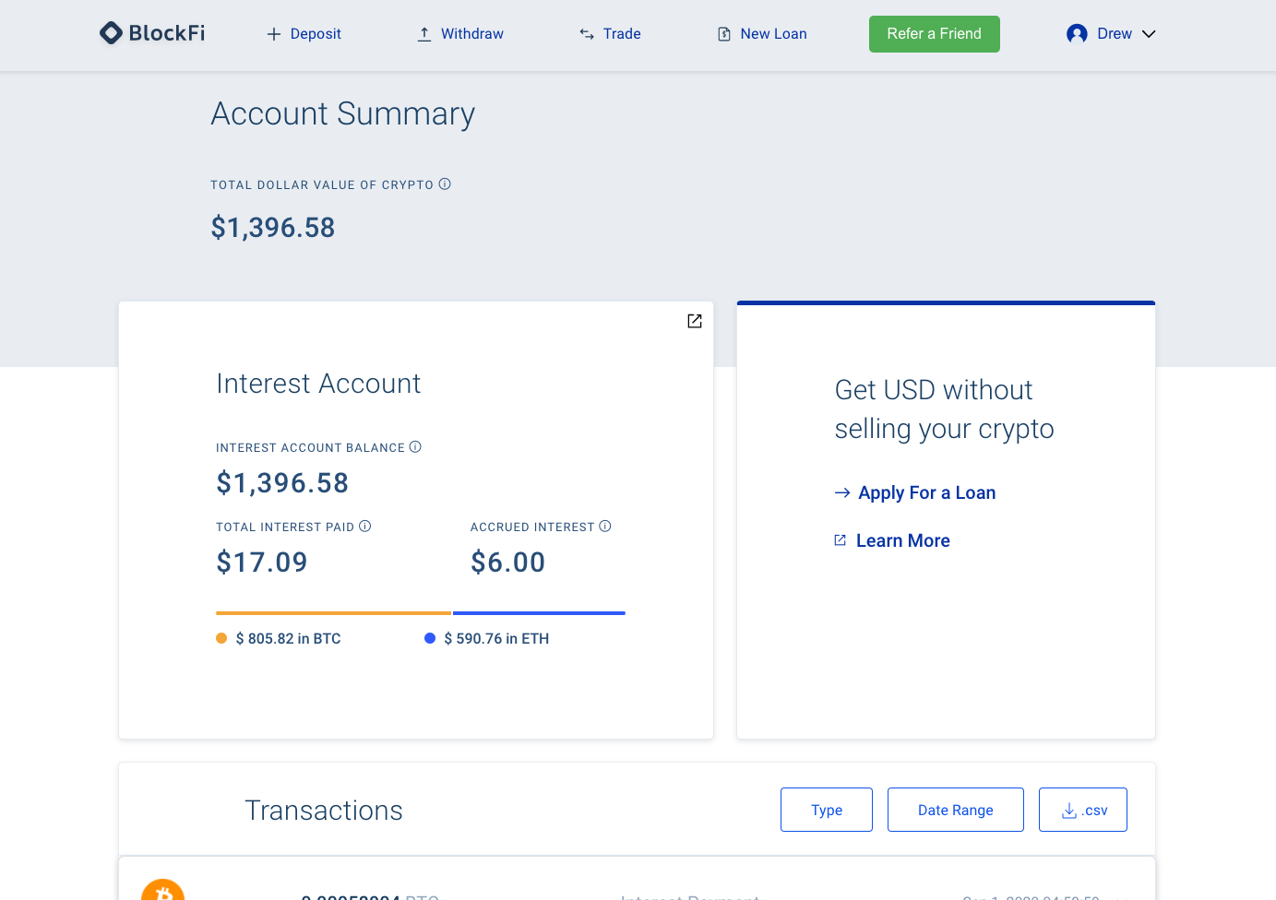The width and height of the screenshot is (1276, 900).
Task: Click the Apply For a Loan link
Action: [926, 492]
